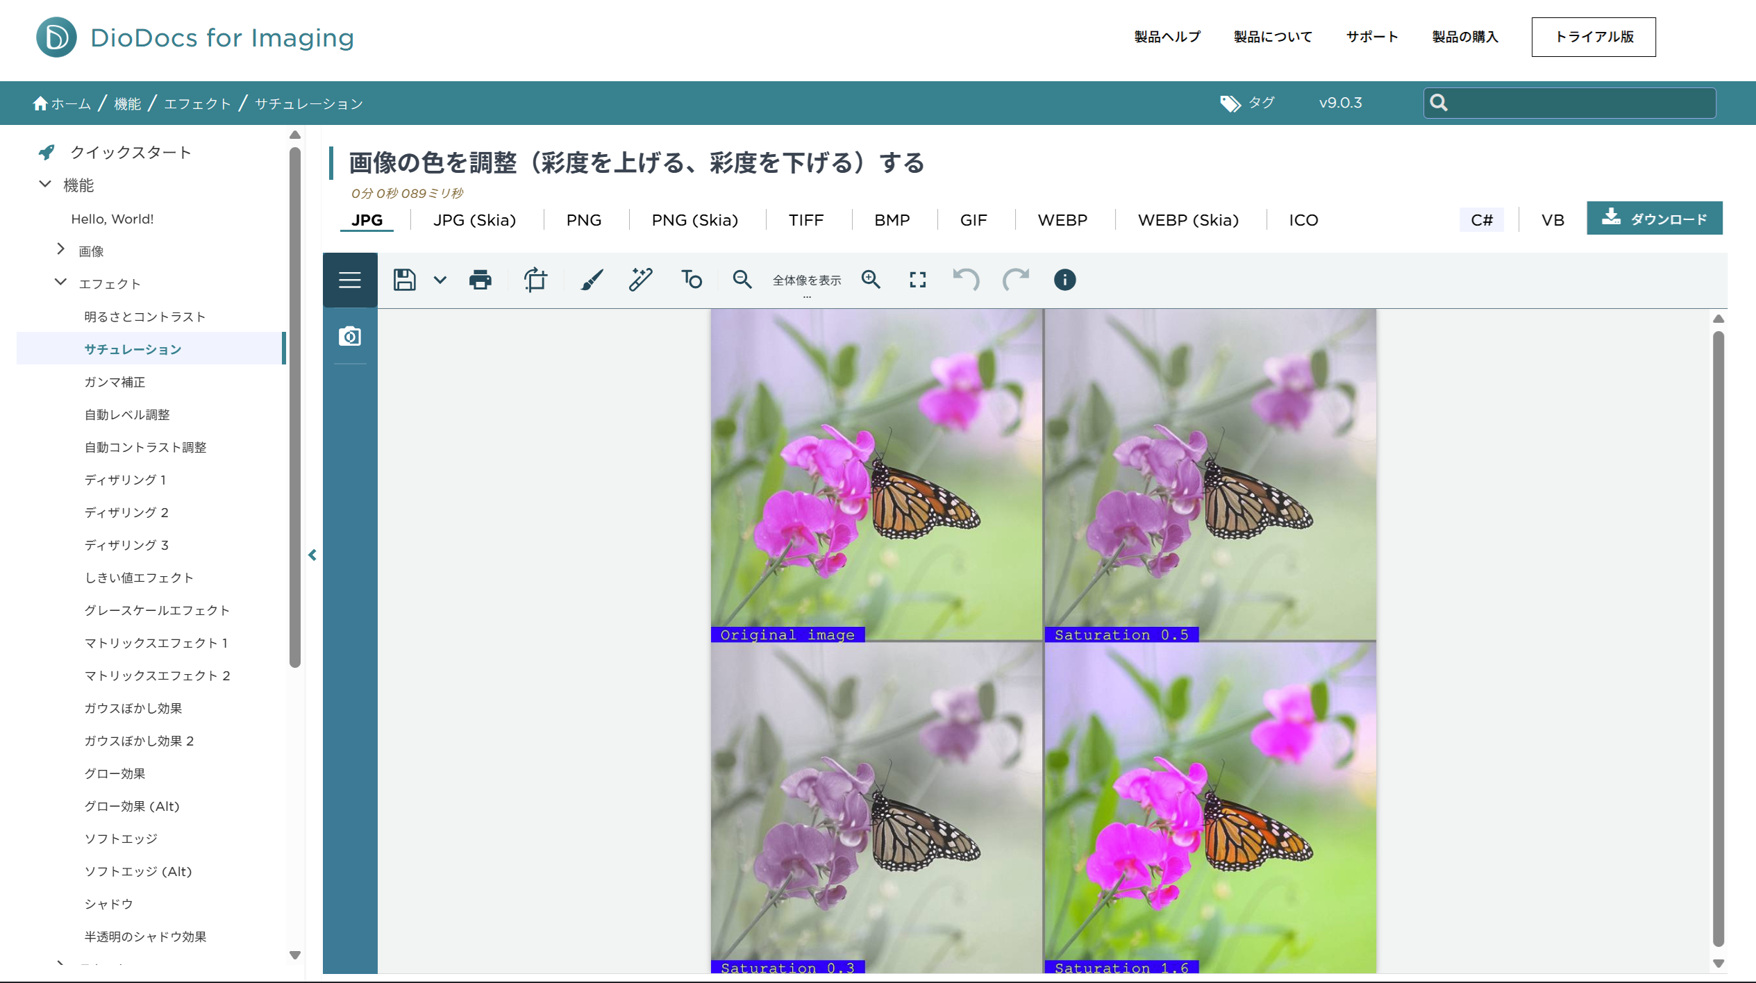
Task: Open 明るさとコントラスト in the sidebar
Action: click(x=145, y=317)
